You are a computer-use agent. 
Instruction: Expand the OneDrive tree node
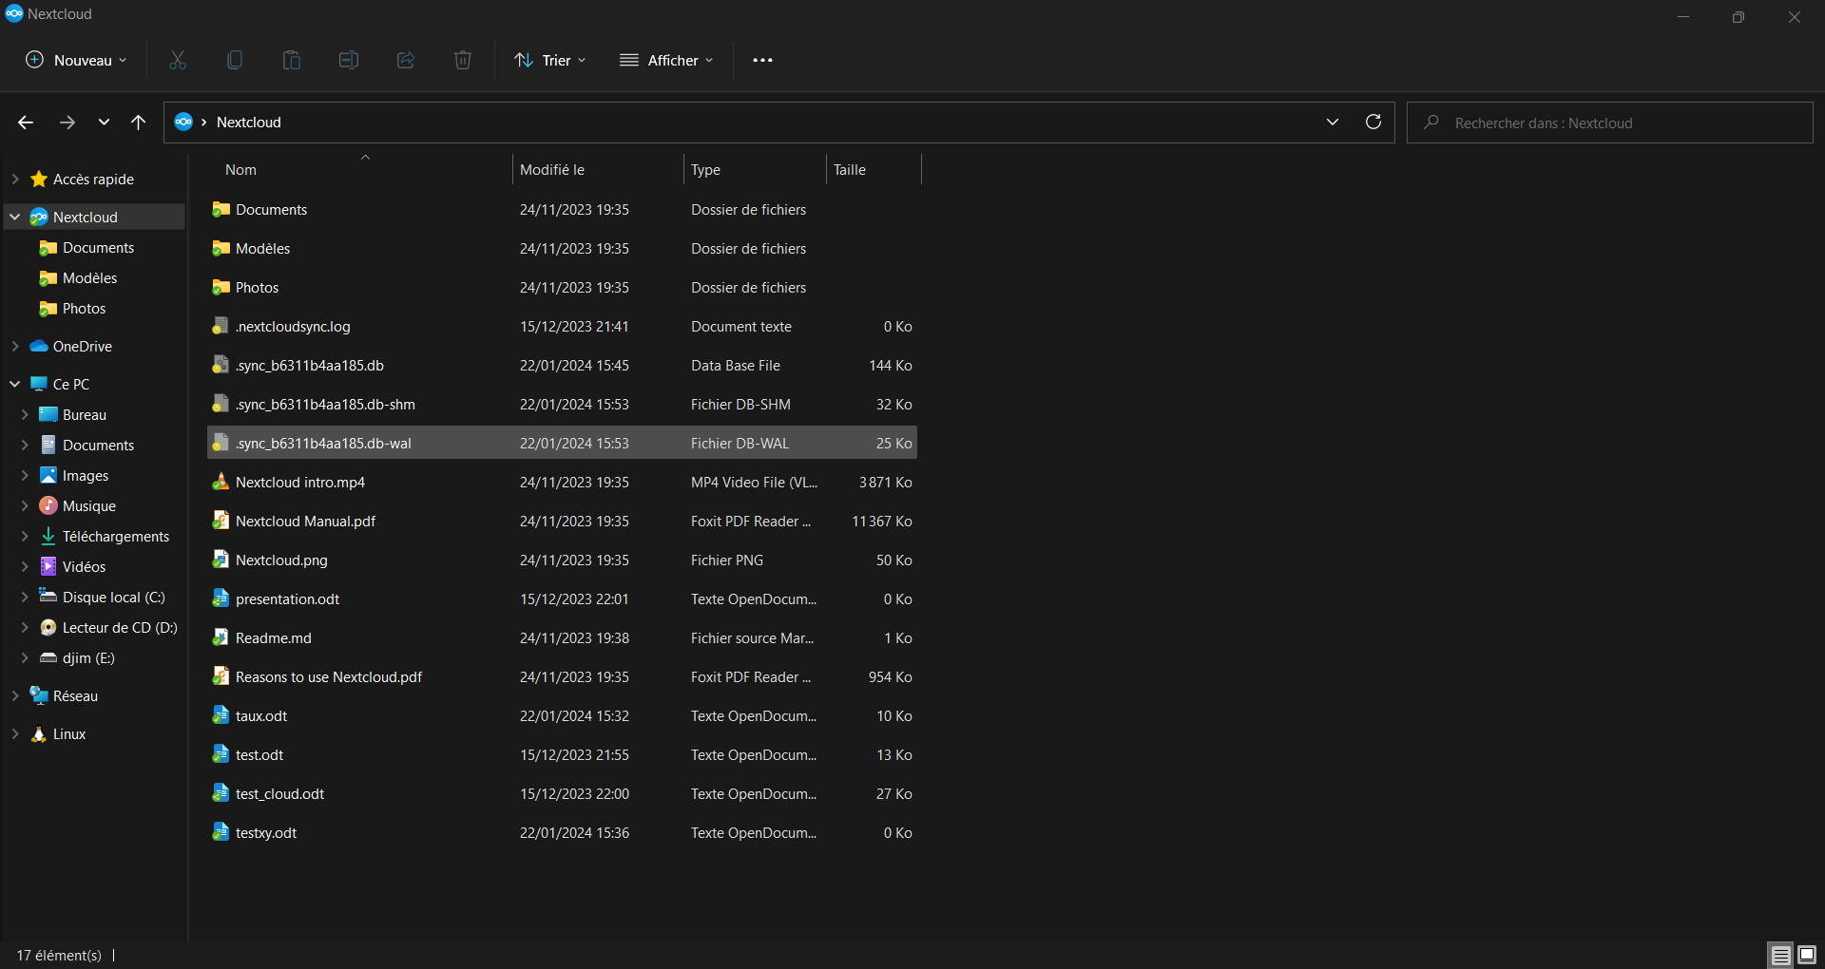click(15, 346)
